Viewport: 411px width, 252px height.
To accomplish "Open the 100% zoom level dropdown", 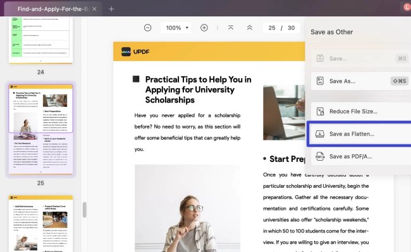I will pos(176,28).
